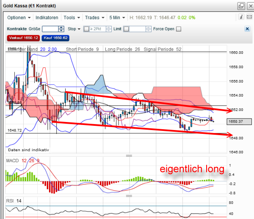Open the Stop type dropdown
This screenshot has width=254, height=219.
pyautogui.click(x=74, y=29)
